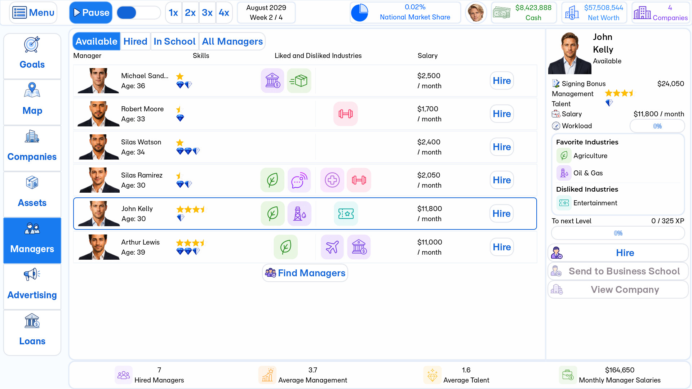Set game speed to 1x

pyautogui.click(x=173, y=13)
